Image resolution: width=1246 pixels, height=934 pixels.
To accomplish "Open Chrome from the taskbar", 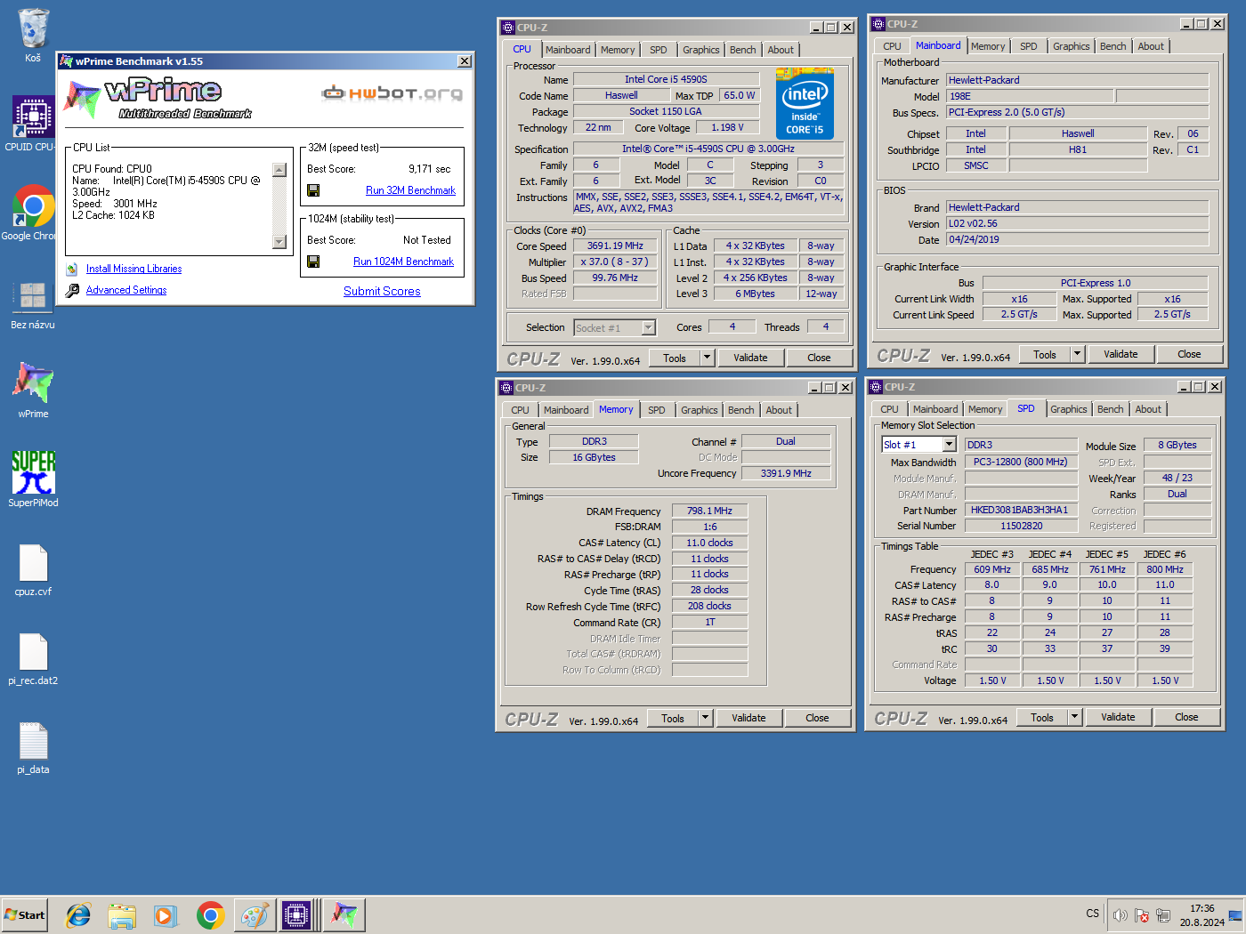I will 210,915.
